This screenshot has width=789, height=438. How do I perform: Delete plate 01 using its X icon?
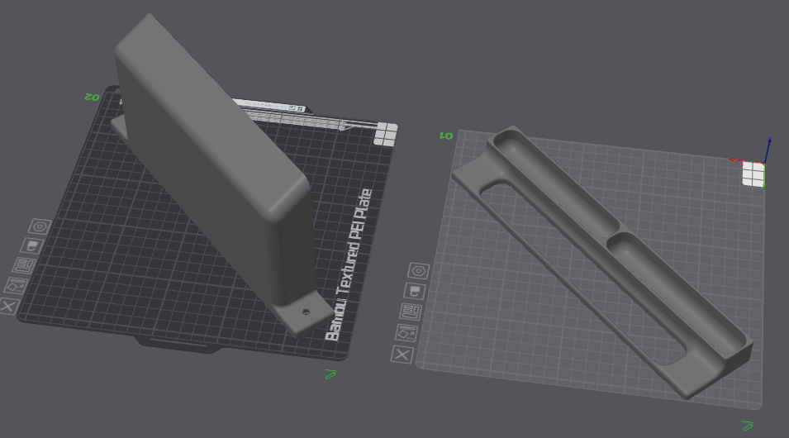pyautogui.click(x=402, y=355)
